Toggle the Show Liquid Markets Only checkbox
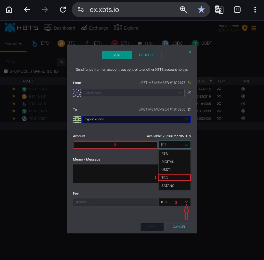264x260 pixels. click(6, 71)
